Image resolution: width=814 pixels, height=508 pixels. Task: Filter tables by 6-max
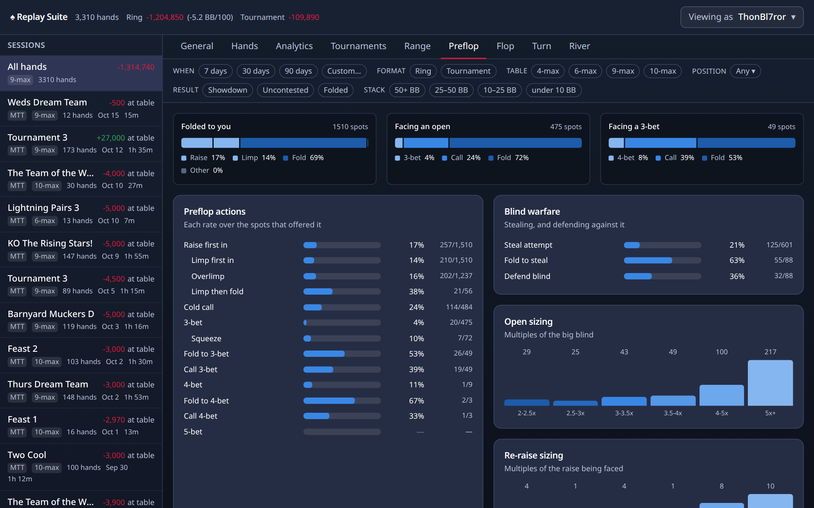pos(585,71)
